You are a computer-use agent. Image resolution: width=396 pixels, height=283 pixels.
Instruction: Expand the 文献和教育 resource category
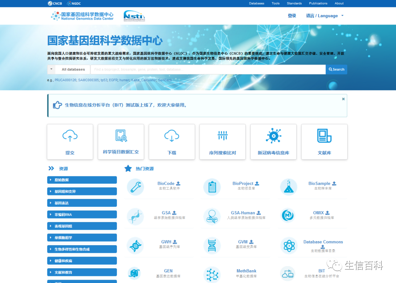coord(82,272)
